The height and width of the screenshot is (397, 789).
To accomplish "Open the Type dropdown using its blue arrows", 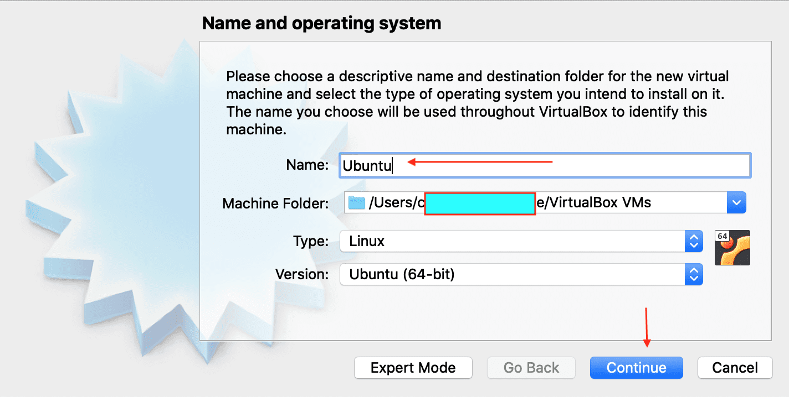I will tap(694, 241).
